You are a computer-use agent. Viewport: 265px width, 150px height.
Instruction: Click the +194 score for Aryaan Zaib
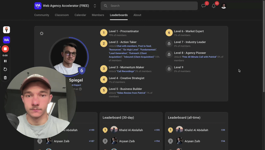(x=157, y=141)
